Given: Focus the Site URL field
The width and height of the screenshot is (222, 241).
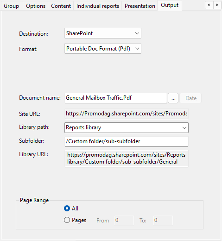Looking at the screenshot, I should [127, 114].
